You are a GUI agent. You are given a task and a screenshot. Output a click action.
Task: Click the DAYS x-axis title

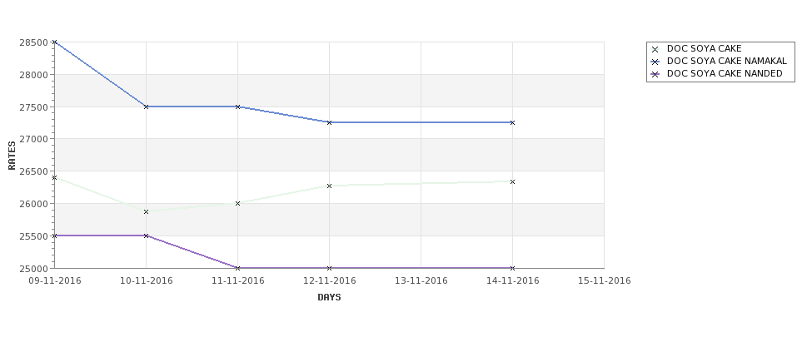point(329,298)
